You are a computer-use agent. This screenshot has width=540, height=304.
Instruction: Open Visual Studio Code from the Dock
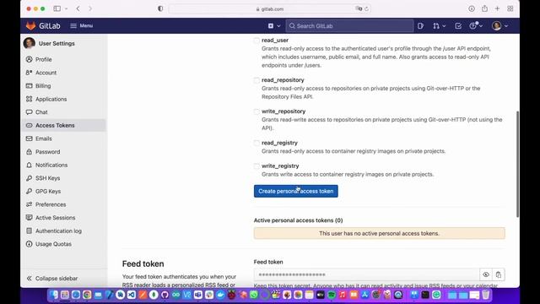(132, 295)
